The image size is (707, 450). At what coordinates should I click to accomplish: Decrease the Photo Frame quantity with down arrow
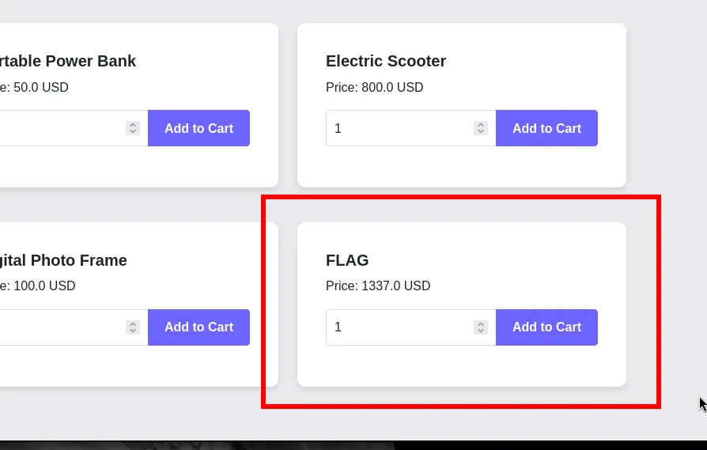pyautogui.click(x=133, y=331)
